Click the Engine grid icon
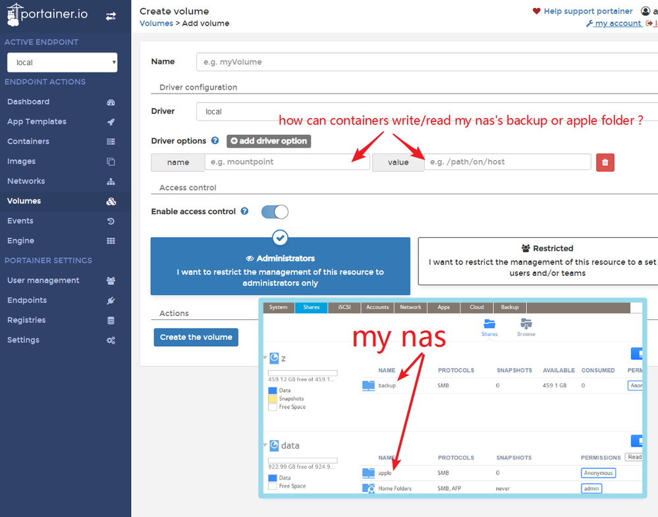Image resolution: width=658 pixels, height=517 pixels. pyautogui.click(x=111, y=241)
